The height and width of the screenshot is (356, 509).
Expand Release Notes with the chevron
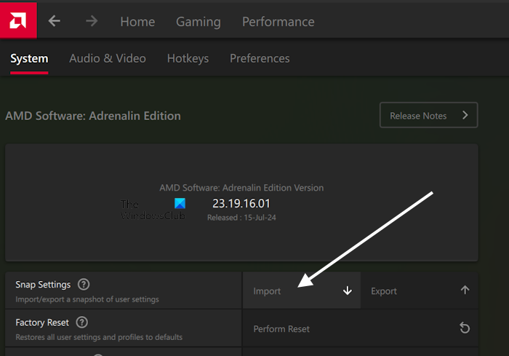465,115
